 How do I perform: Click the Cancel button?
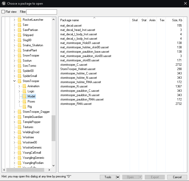177,177
